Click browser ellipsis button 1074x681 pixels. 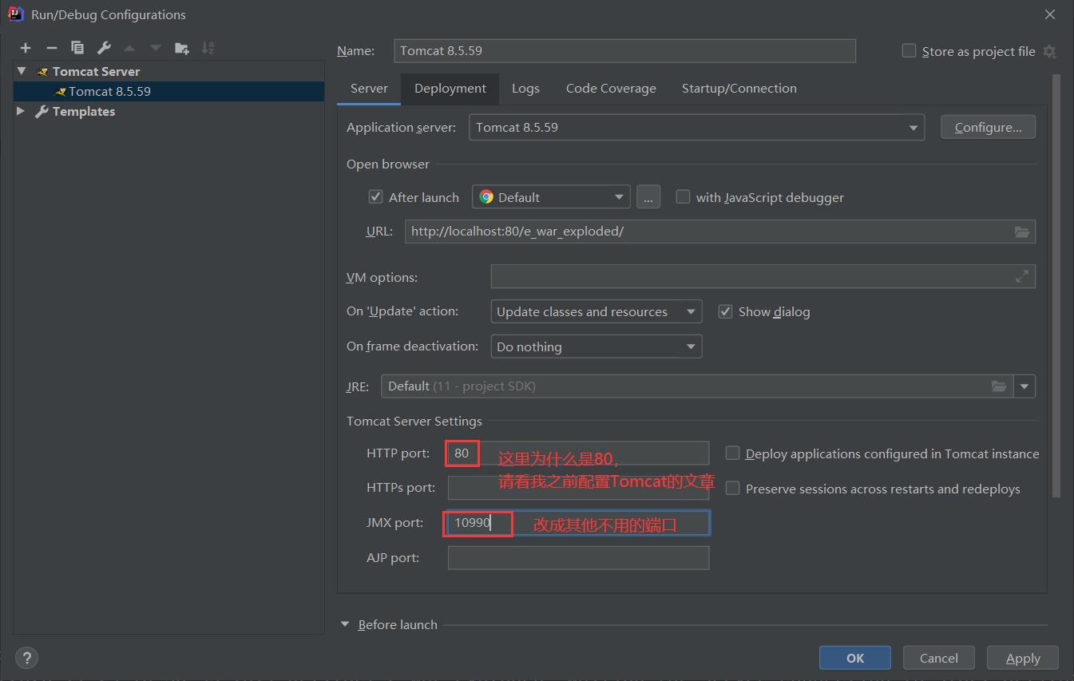pos(648,196)
